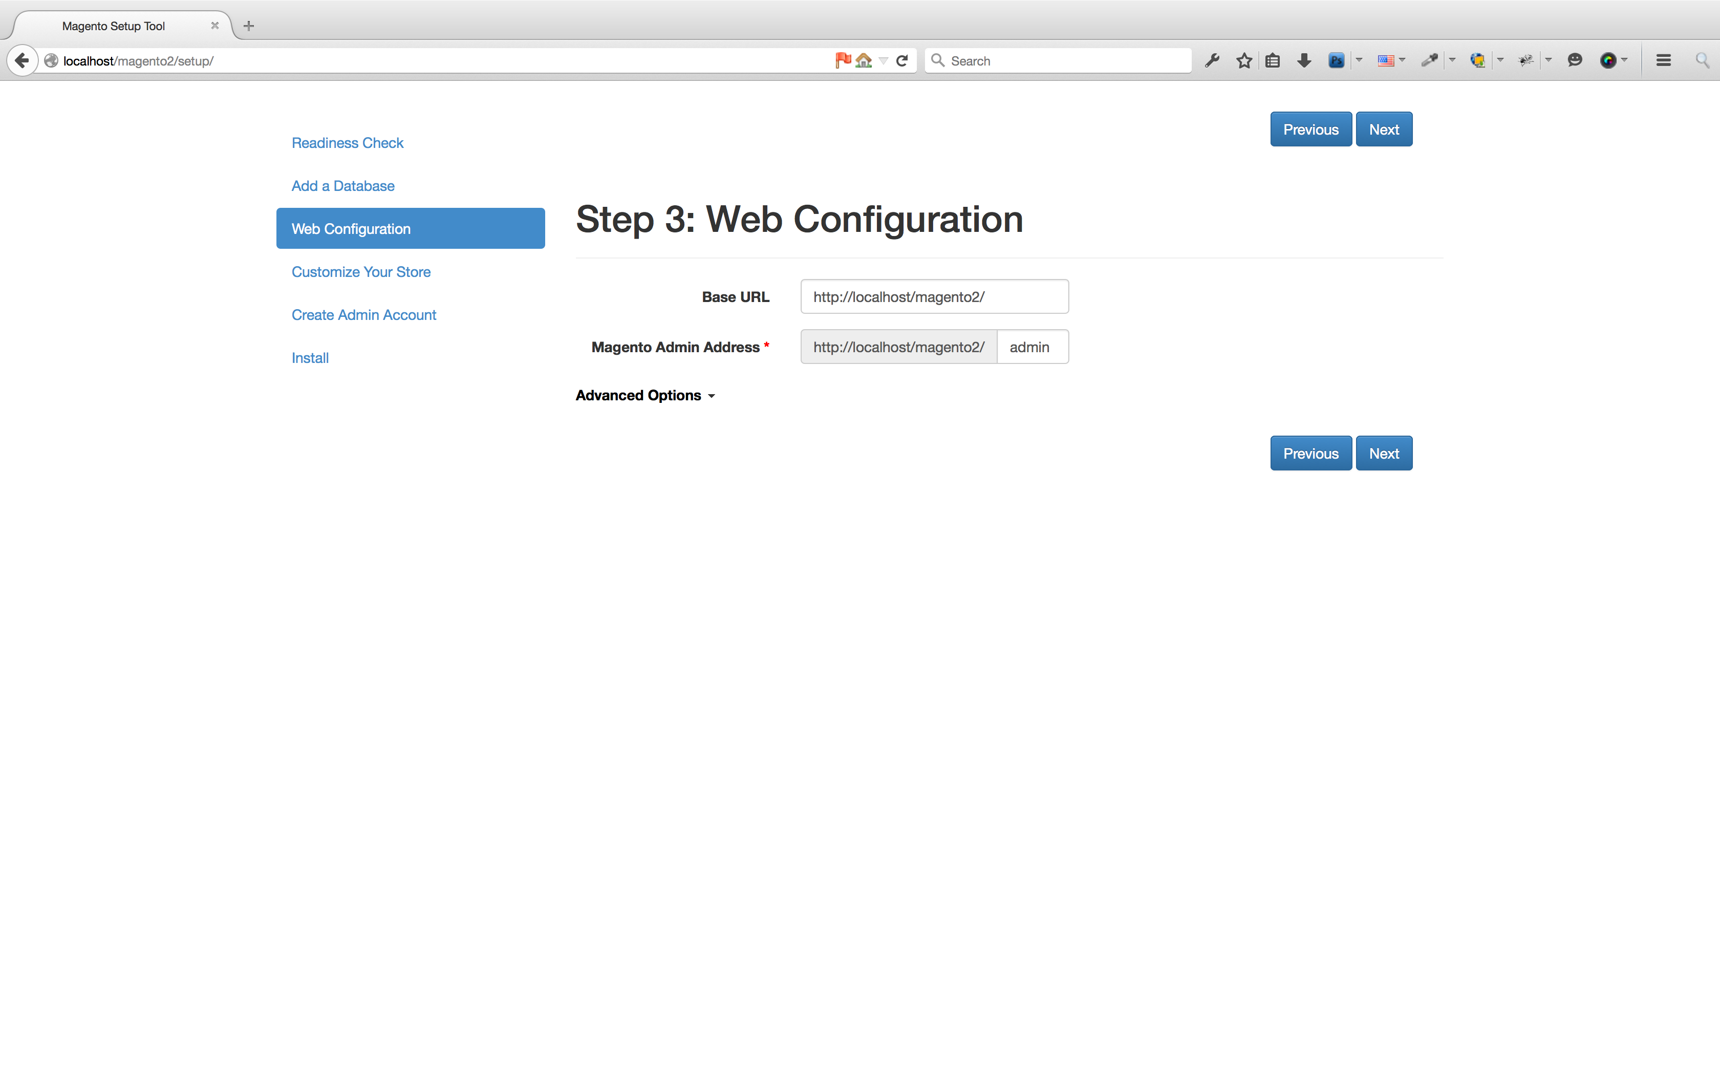1720x1075 pixels.
Task: Go to Readiness Check step
Action: (347, 143)
